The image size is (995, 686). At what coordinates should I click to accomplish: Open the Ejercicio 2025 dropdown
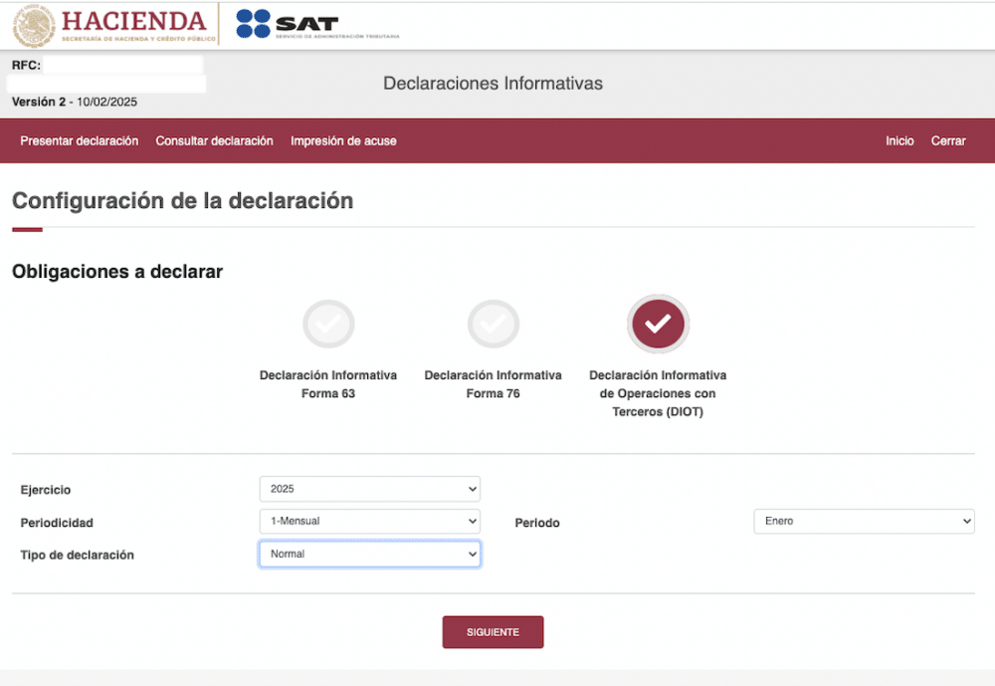tap(370, 489)
